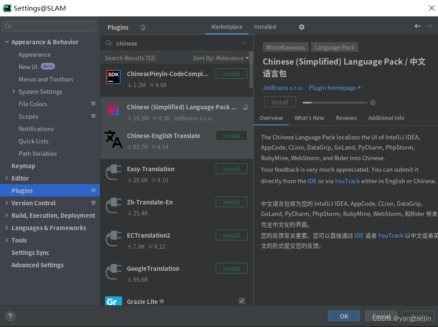Click the settings search magnifier icon
Image resolution: width=438 pixels, height=327 pixels.
(x=8, y=26)
